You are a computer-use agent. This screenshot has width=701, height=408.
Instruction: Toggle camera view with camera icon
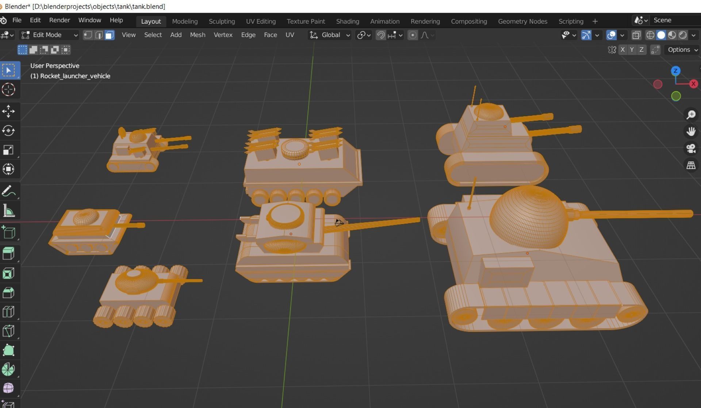(691, 148)
